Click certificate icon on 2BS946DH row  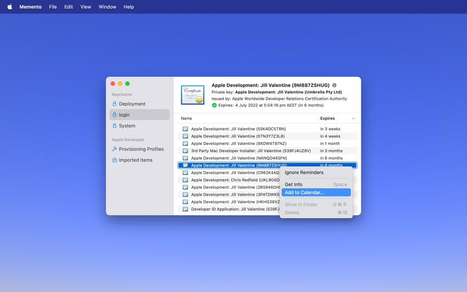point(185,187)
